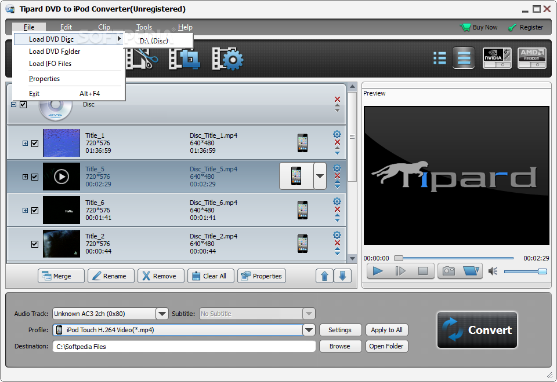Click the gear settings icon for Title_6

pos(337,201)
